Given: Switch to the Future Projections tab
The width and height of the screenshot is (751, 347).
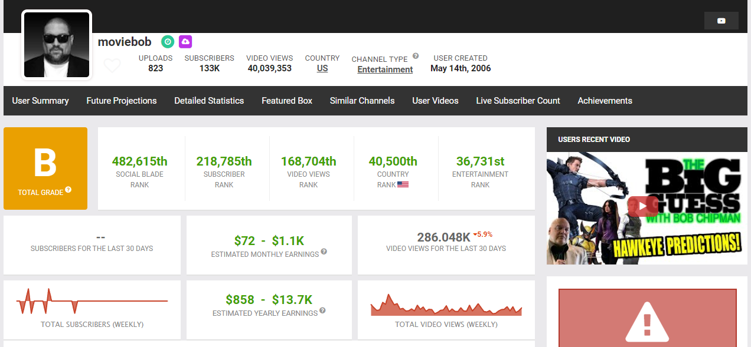Looking at the screenshot, I should tap(122, 101).
